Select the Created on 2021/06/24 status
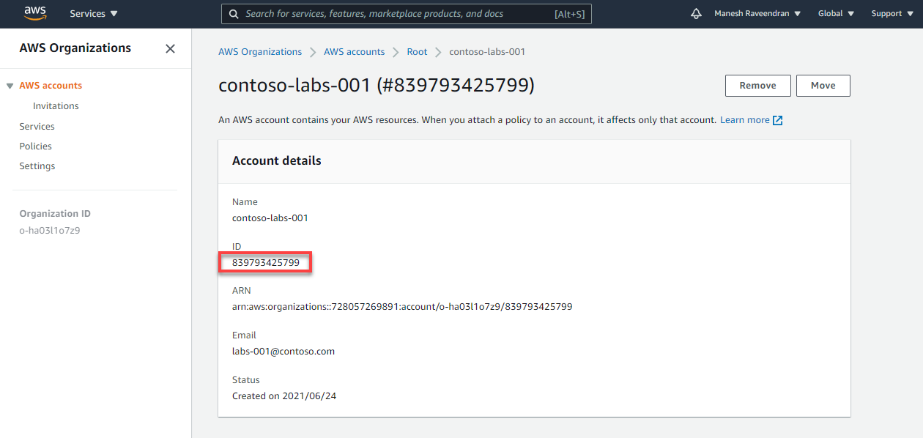The image size is (923, 438). [x=284, y=396]
